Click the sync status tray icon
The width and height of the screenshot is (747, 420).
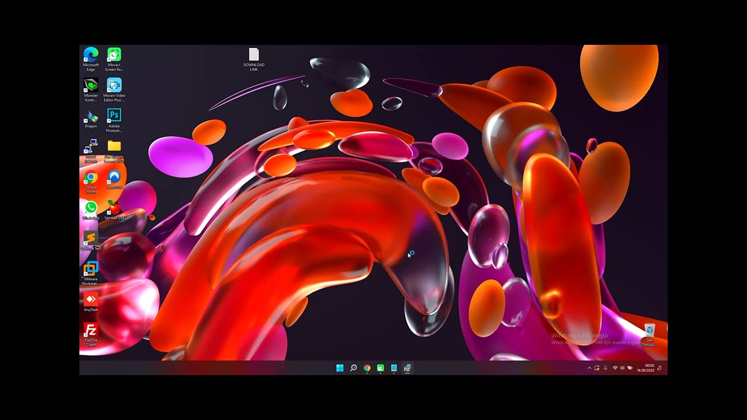point(597,368)
